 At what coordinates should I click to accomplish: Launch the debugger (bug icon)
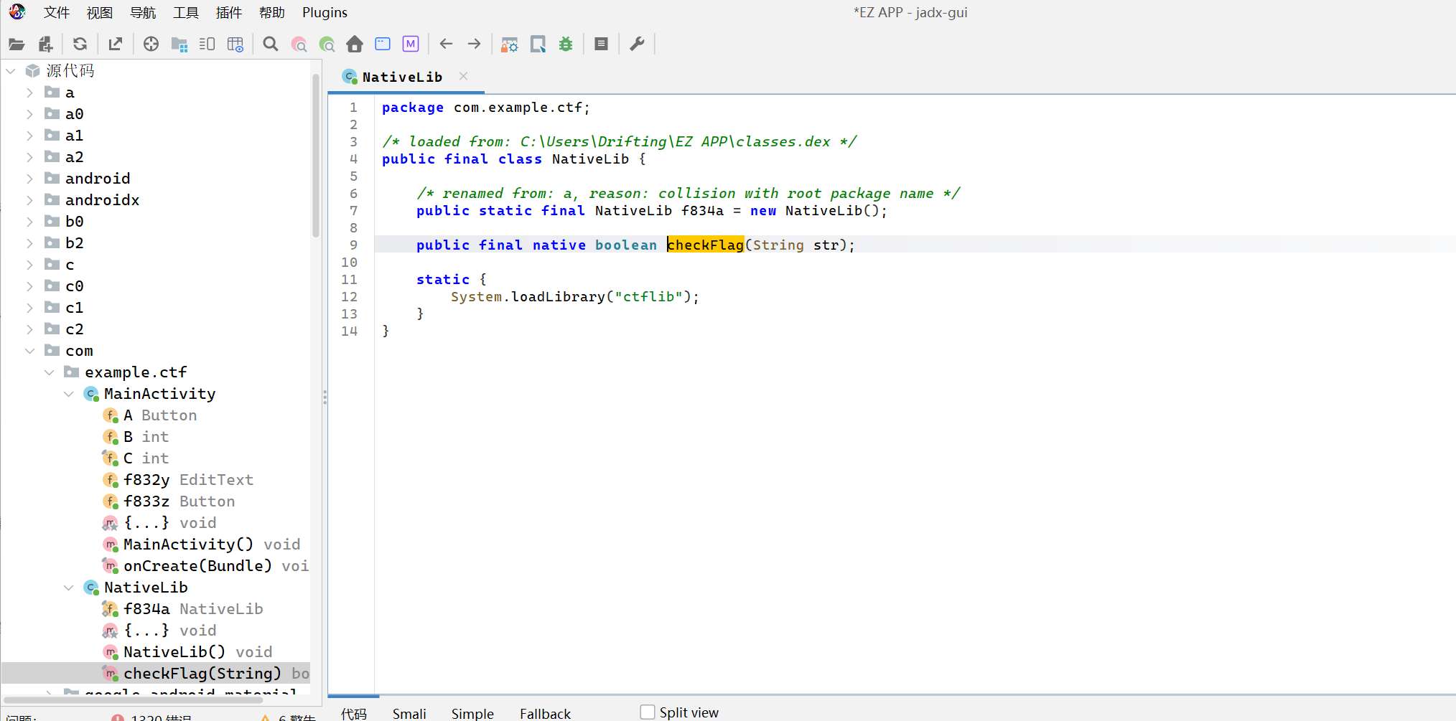[x=566, y=44]
